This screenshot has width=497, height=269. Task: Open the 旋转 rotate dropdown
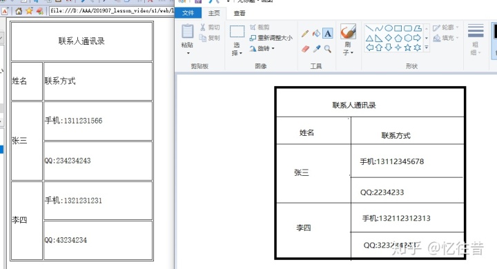[262, 48]
